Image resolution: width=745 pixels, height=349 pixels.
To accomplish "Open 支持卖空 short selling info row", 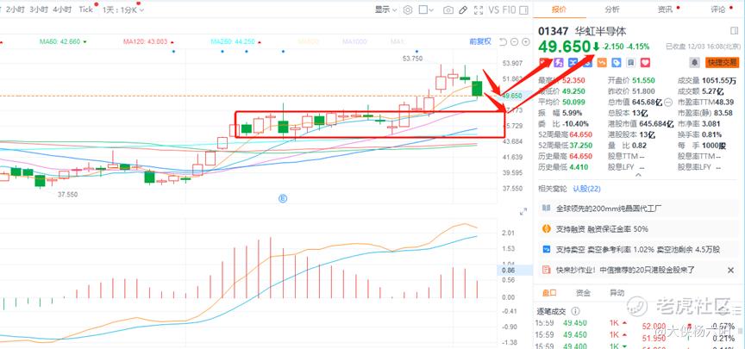I will 639,249.
